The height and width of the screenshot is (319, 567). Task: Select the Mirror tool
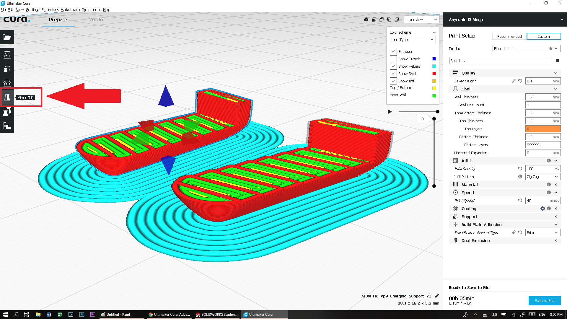click(x=7, y=97)
